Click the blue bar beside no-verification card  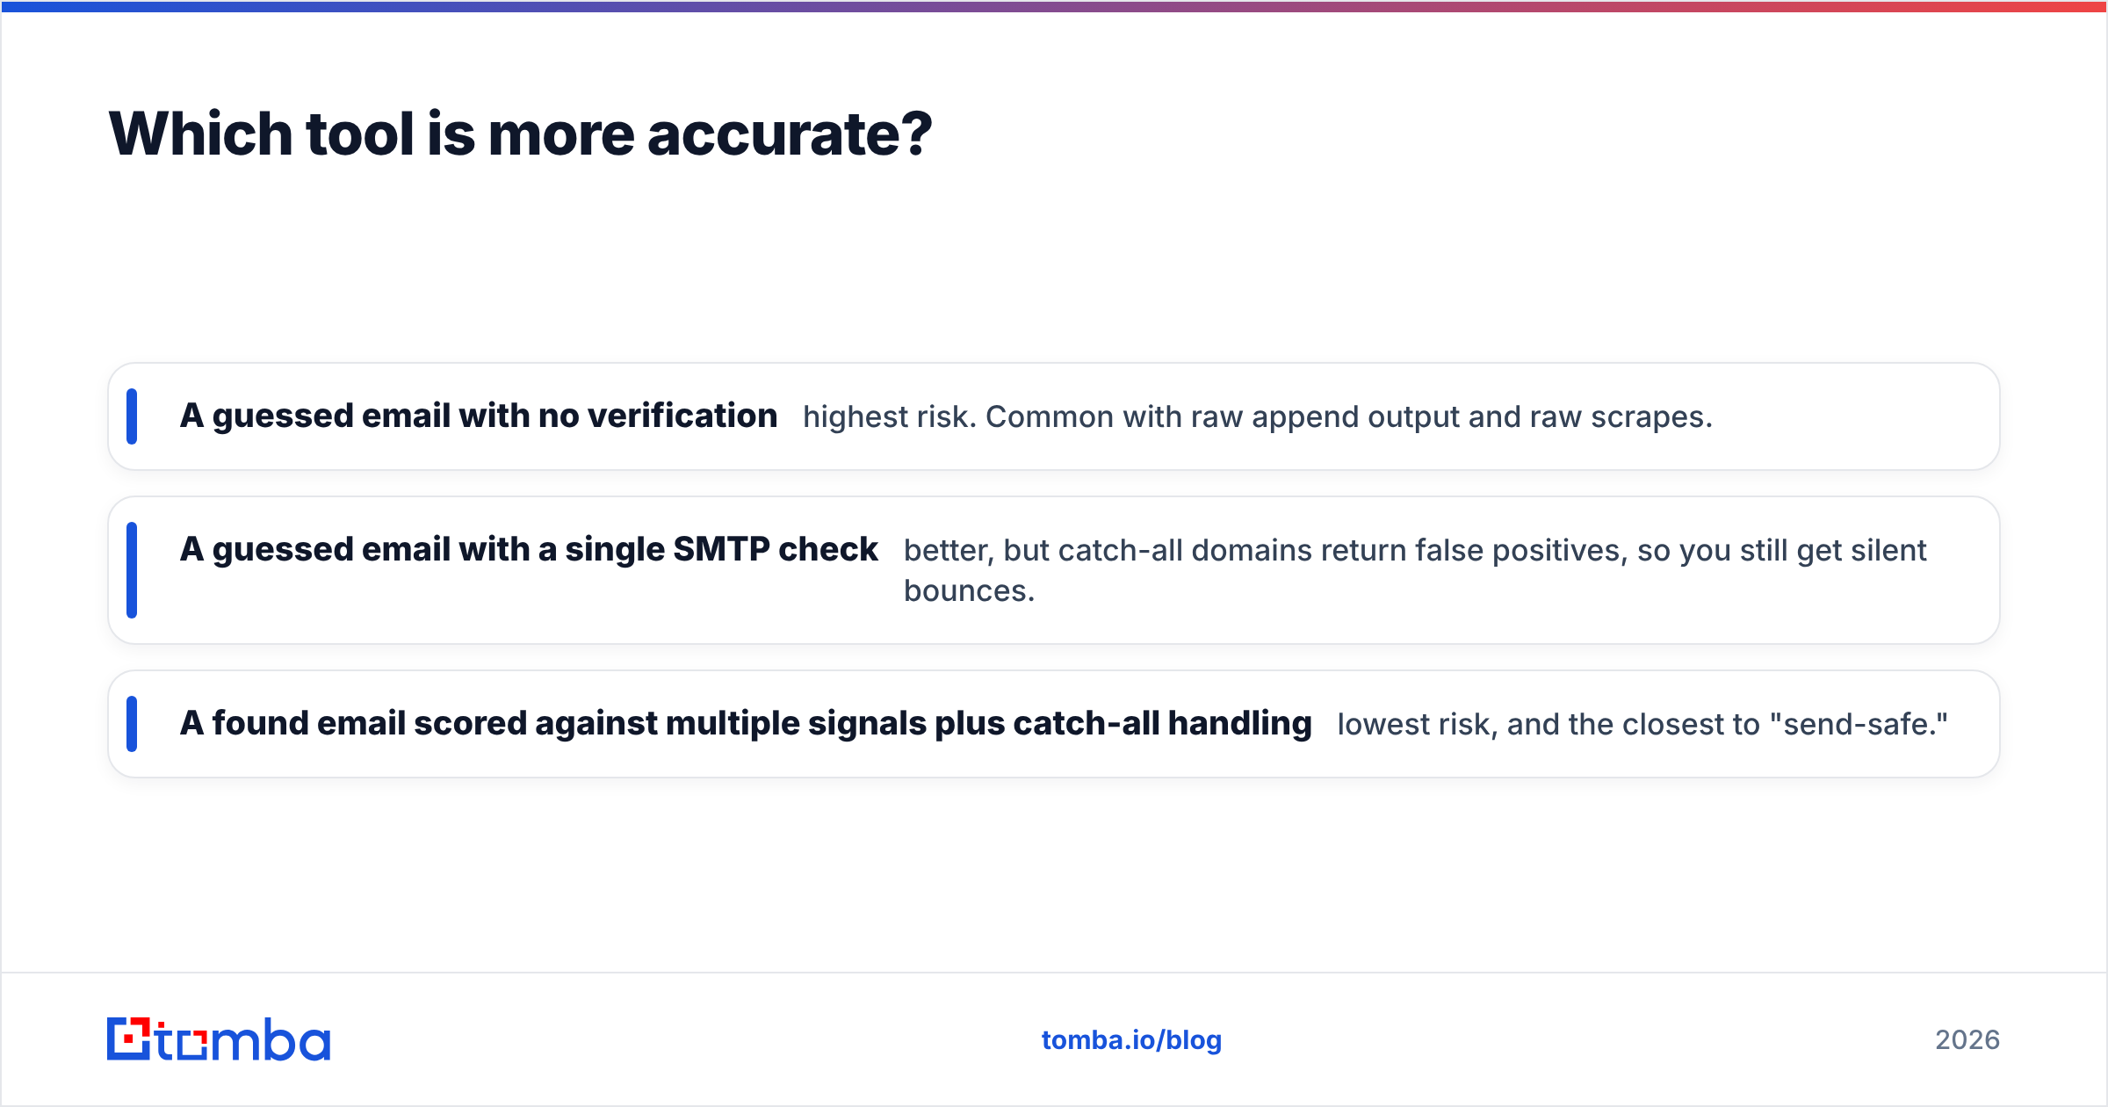132,416
